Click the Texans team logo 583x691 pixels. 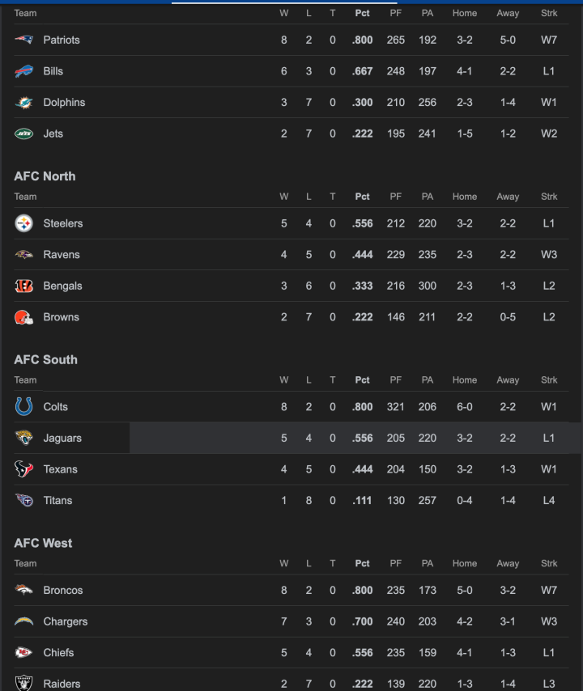(24, 469)
